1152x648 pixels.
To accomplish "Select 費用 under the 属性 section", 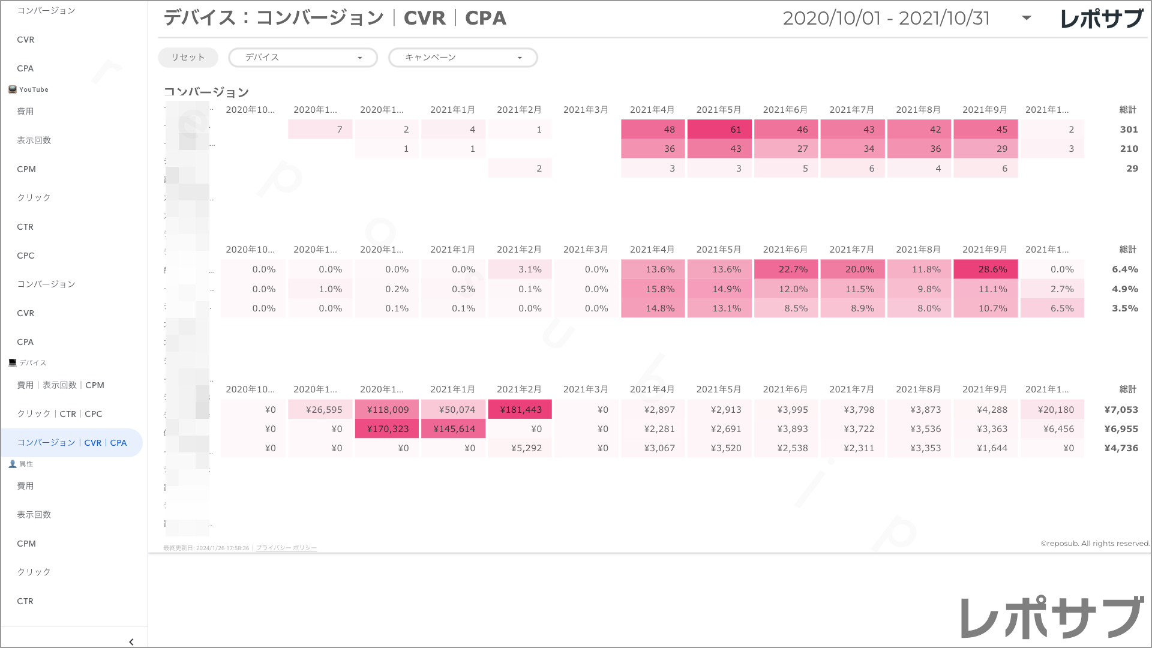I will click(25, 486).
